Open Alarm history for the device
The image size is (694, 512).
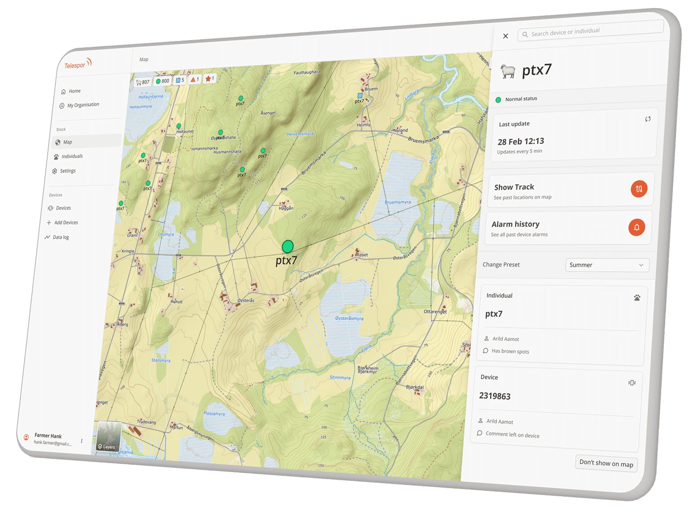[x=568, y=229]
